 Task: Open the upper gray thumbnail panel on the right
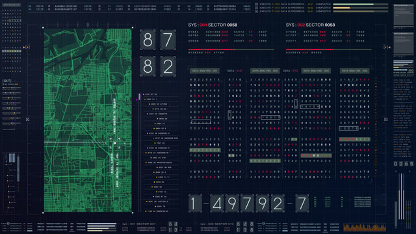click(403, 16)
